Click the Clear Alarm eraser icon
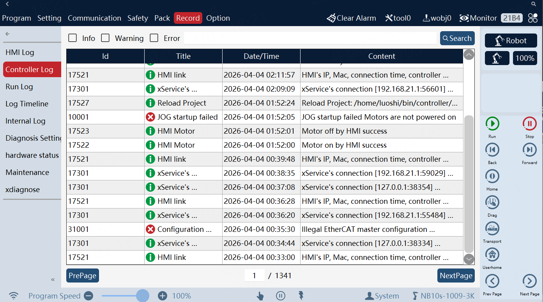Viewport: 543px width, 302px height. [x=331, y=18]
